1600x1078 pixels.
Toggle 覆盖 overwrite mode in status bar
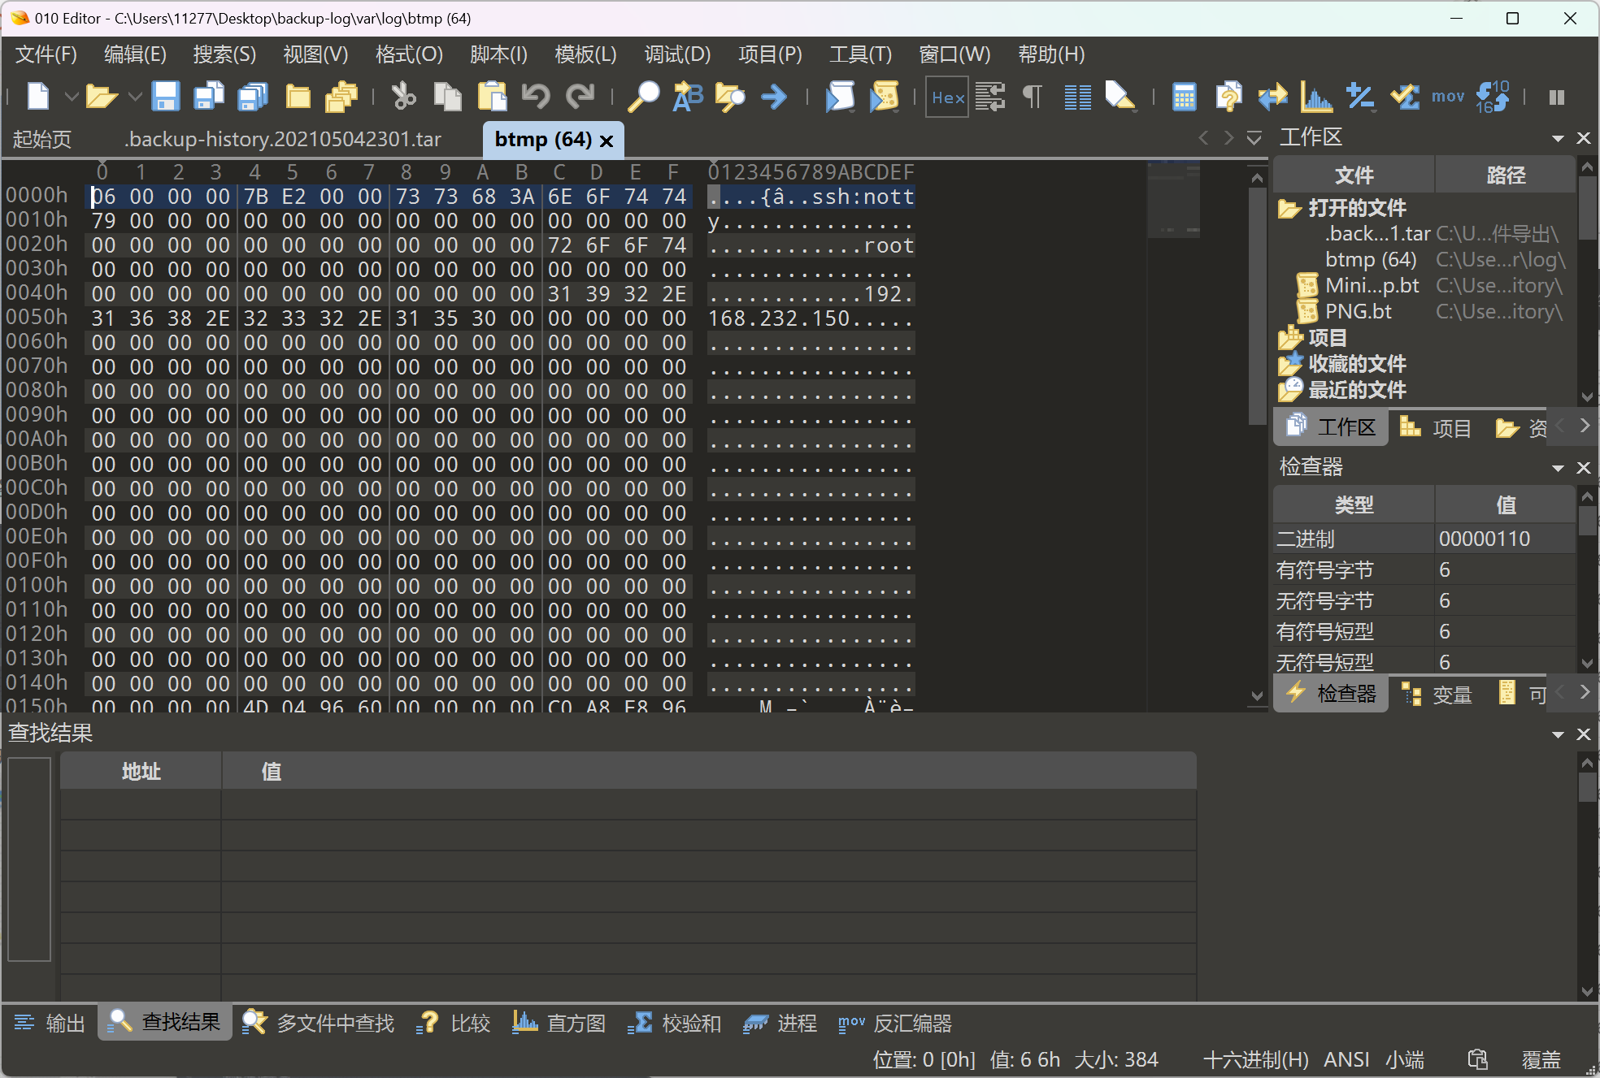[x=1541, y=1059]
